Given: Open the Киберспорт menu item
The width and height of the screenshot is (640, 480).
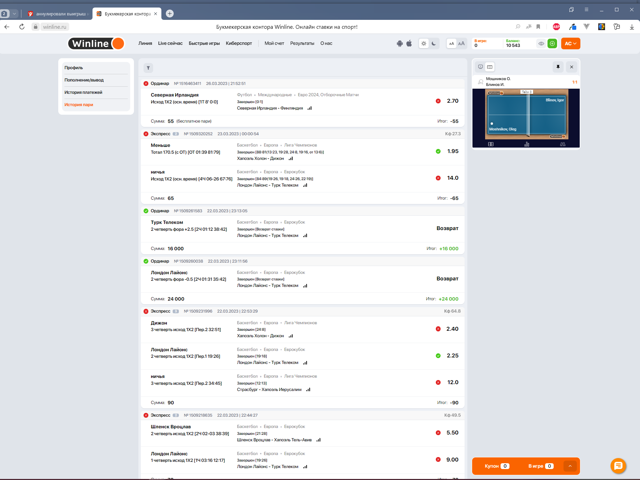Looking at the screenshot, I should point(239,43).
